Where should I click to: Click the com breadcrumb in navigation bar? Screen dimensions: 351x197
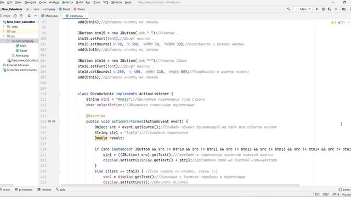[x=37, y=9]
